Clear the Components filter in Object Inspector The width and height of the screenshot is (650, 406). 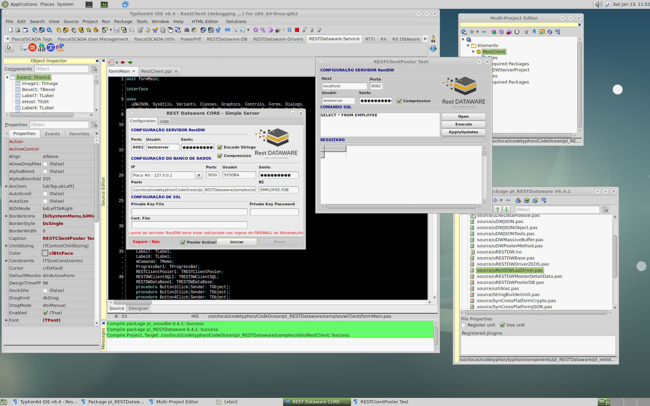(x=94, y=69)
